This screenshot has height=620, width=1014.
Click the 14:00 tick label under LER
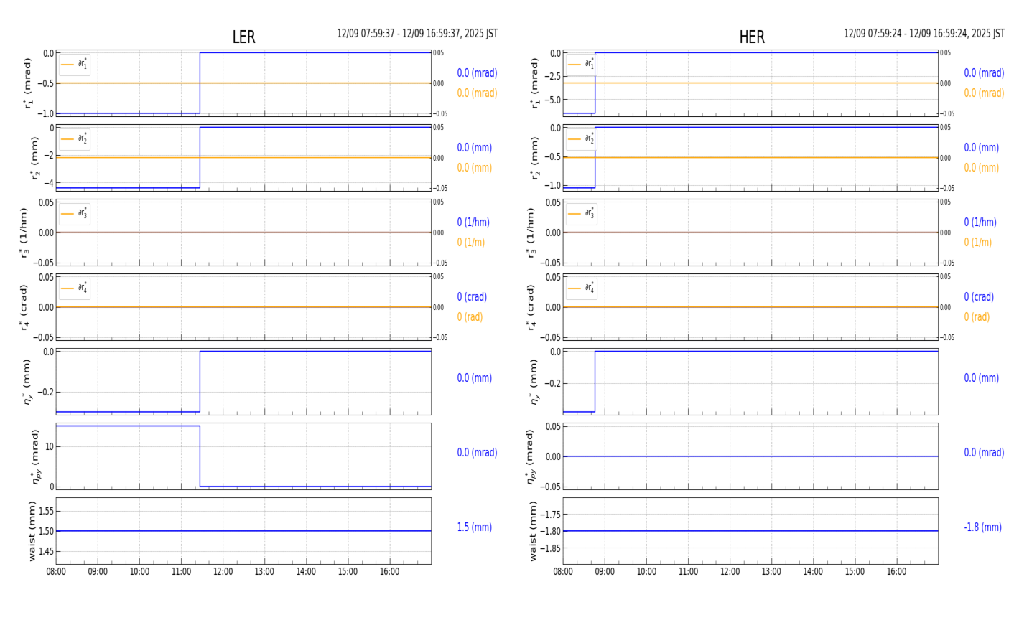(306, 572)
